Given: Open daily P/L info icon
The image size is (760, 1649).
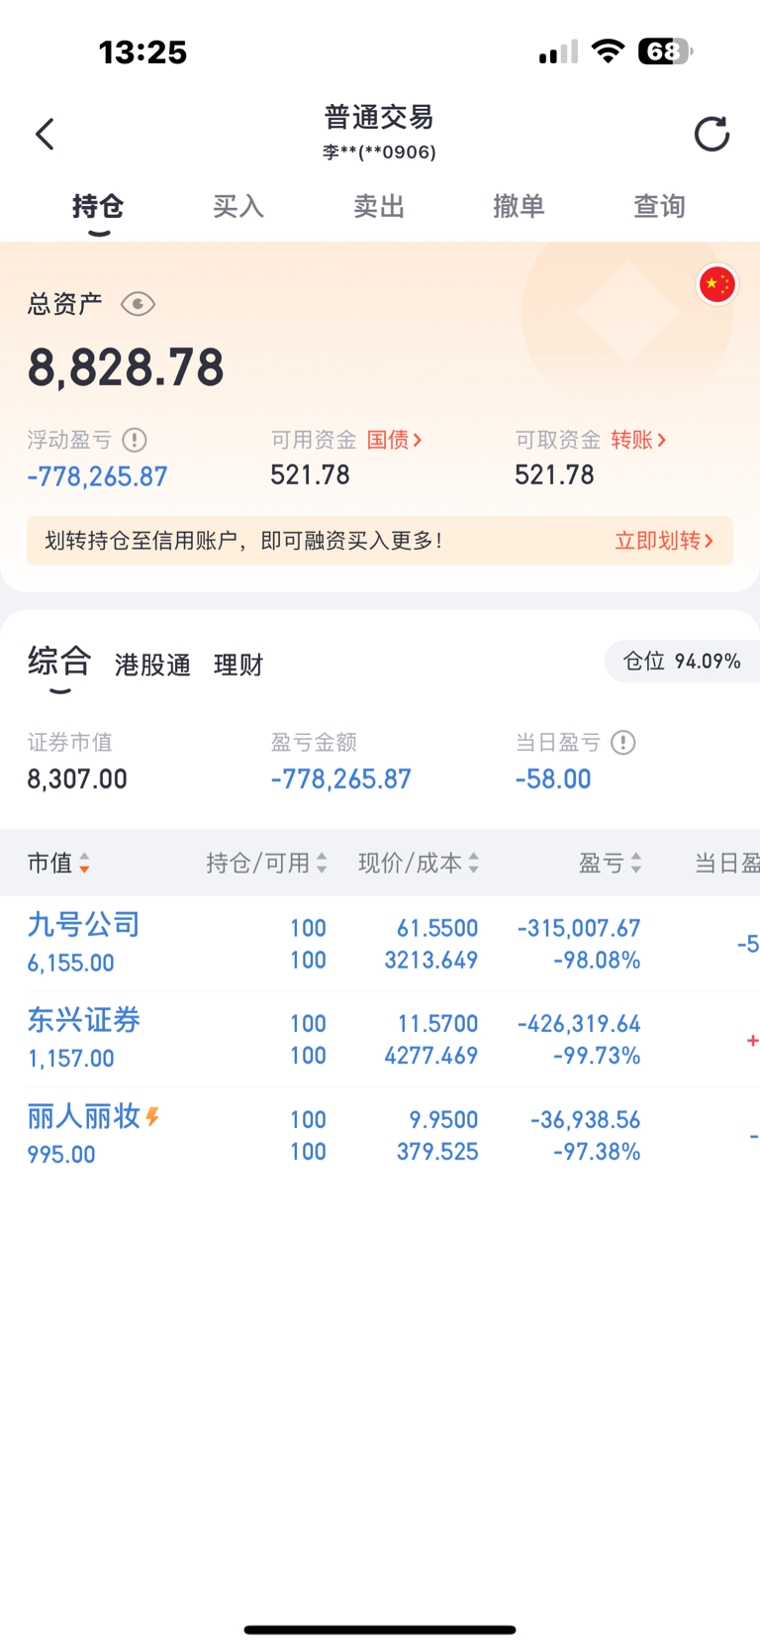Looking at the screenshot, I should 623,742.
